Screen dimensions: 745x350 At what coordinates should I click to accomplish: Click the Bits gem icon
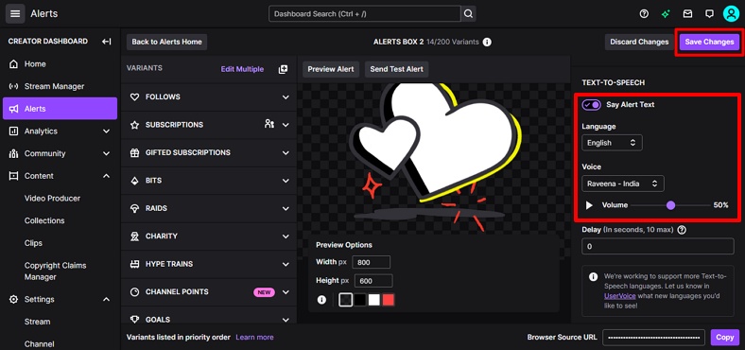134,181
